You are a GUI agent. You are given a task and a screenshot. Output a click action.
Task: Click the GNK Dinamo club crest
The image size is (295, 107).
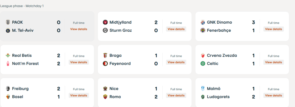[203, 22]
